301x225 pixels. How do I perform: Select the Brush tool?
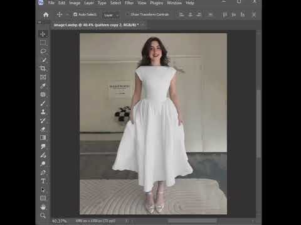click(43, 103)
